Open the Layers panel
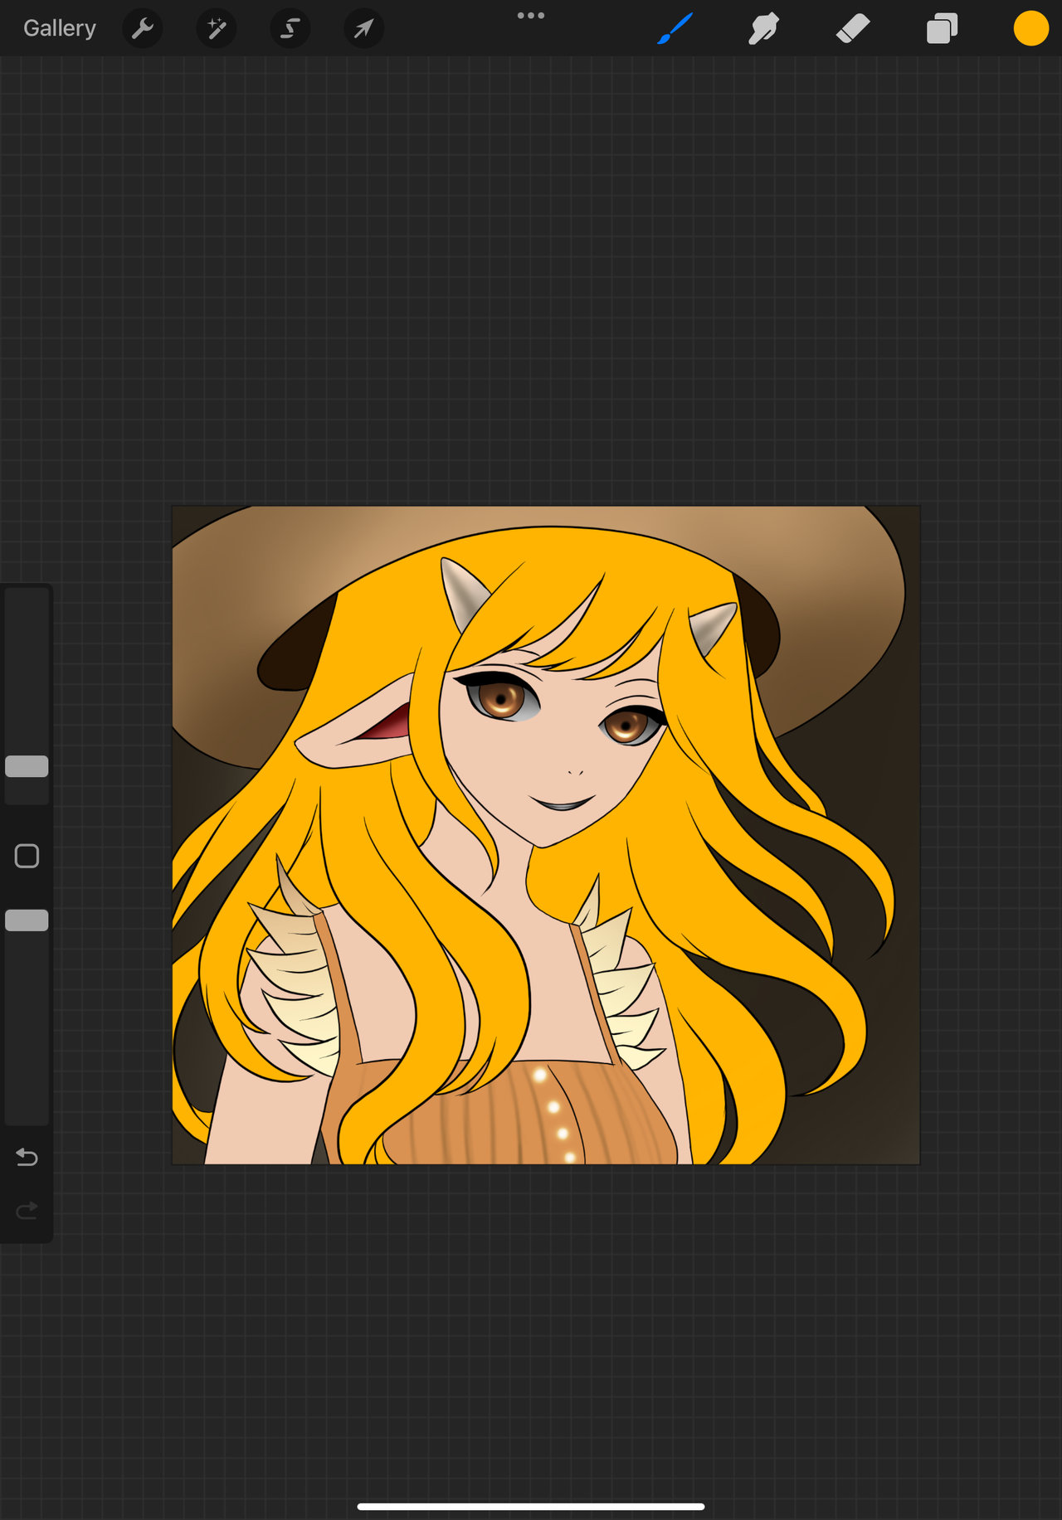The height and width of the screenshot is (1520, 1062). pyautogui.click(x=943, y=28)
